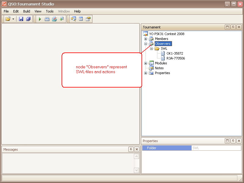Click the Folder property value field SWL
This screenshot has width=244, height=183.
[216, 148]
